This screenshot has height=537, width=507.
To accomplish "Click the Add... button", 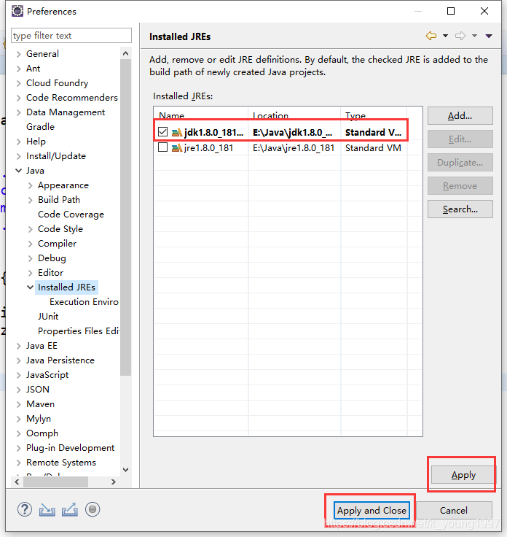I will pos(460,116).
